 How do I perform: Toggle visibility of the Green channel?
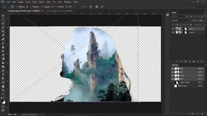(172, 75)
